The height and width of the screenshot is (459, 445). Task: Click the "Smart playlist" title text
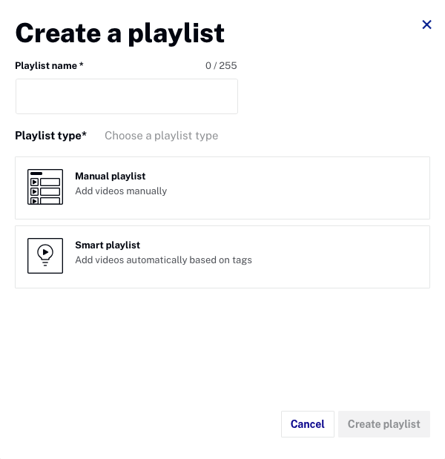[x=108, y=245]
